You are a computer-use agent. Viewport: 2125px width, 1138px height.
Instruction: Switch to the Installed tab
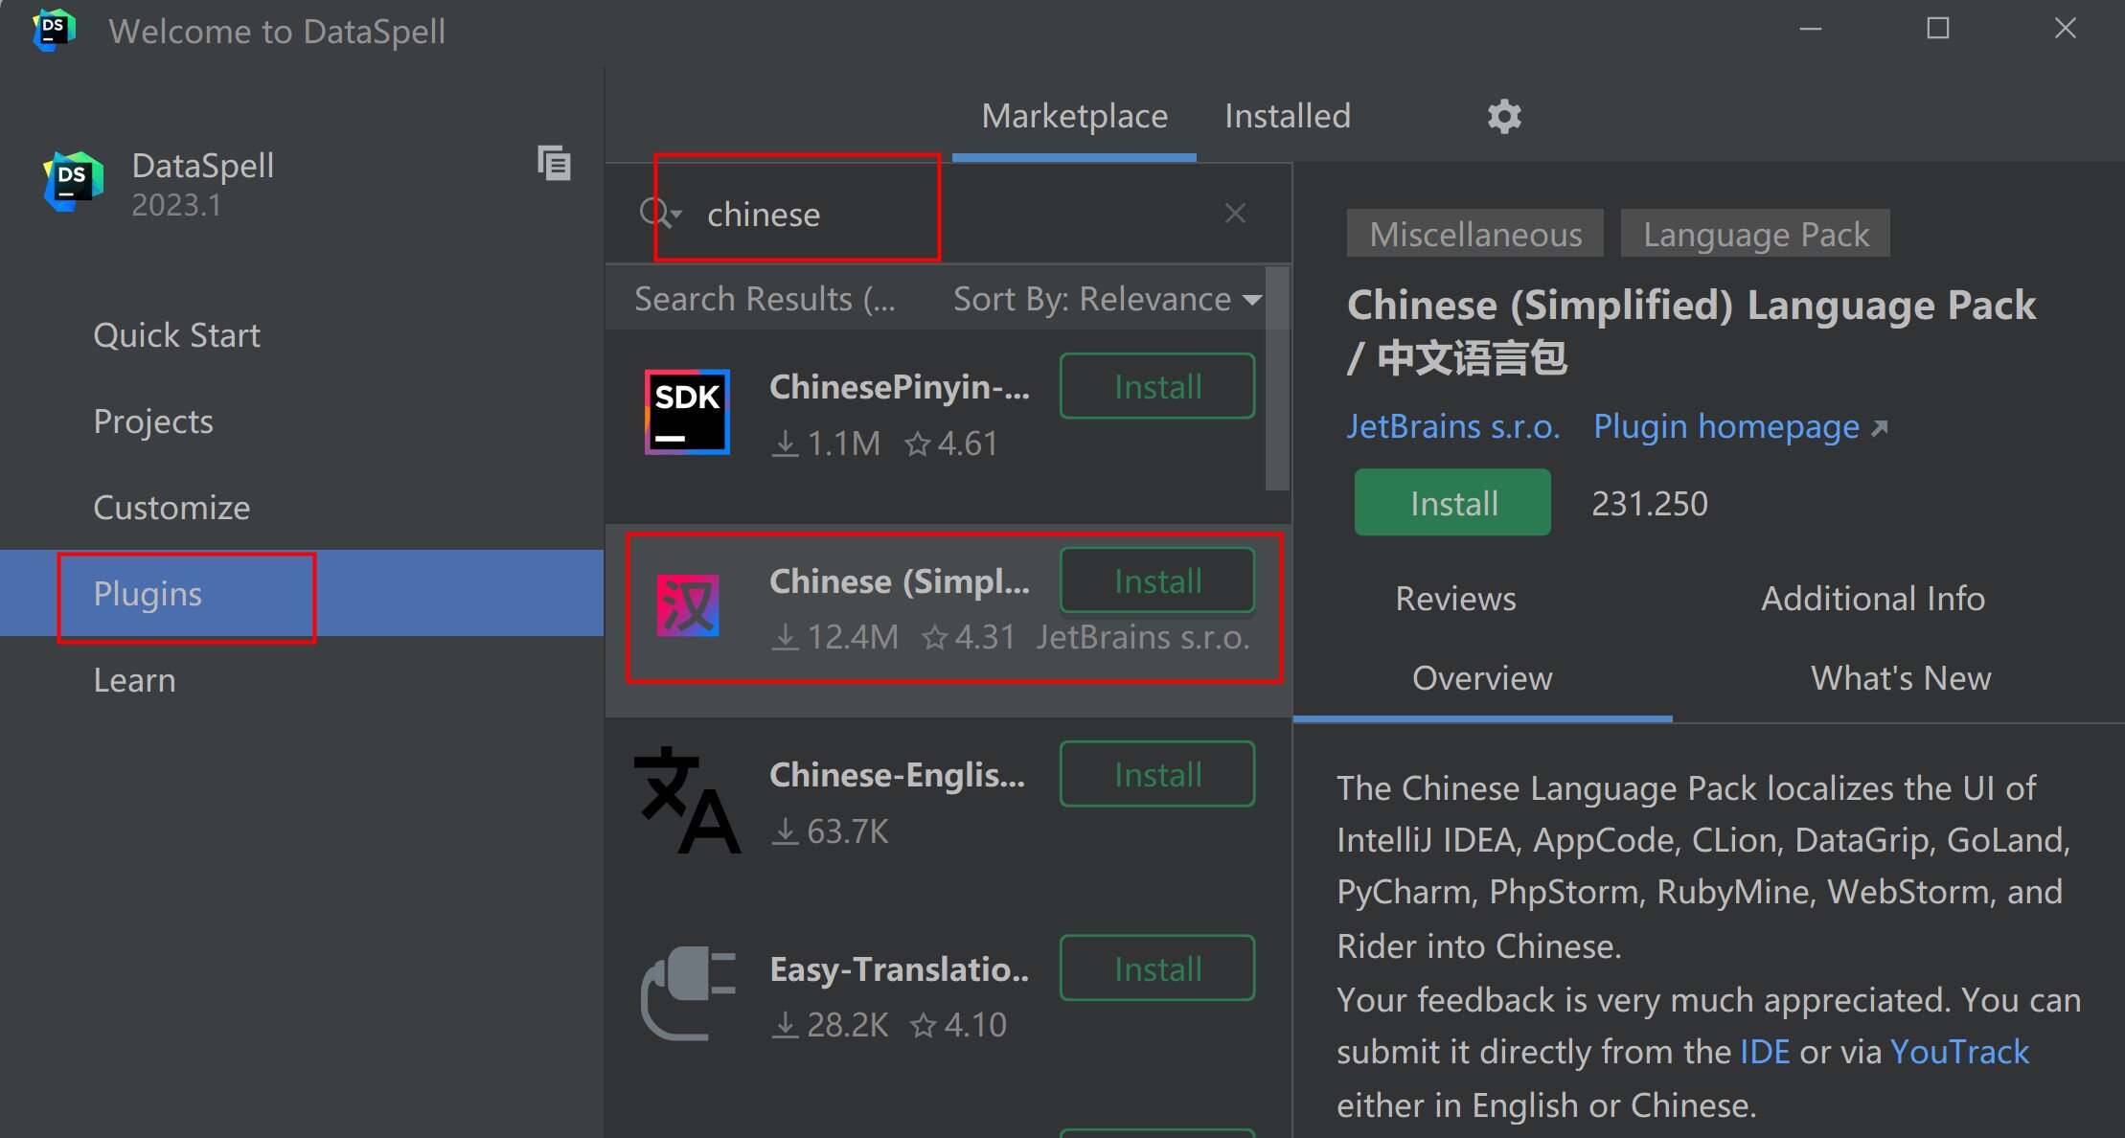coord(1288,116)
